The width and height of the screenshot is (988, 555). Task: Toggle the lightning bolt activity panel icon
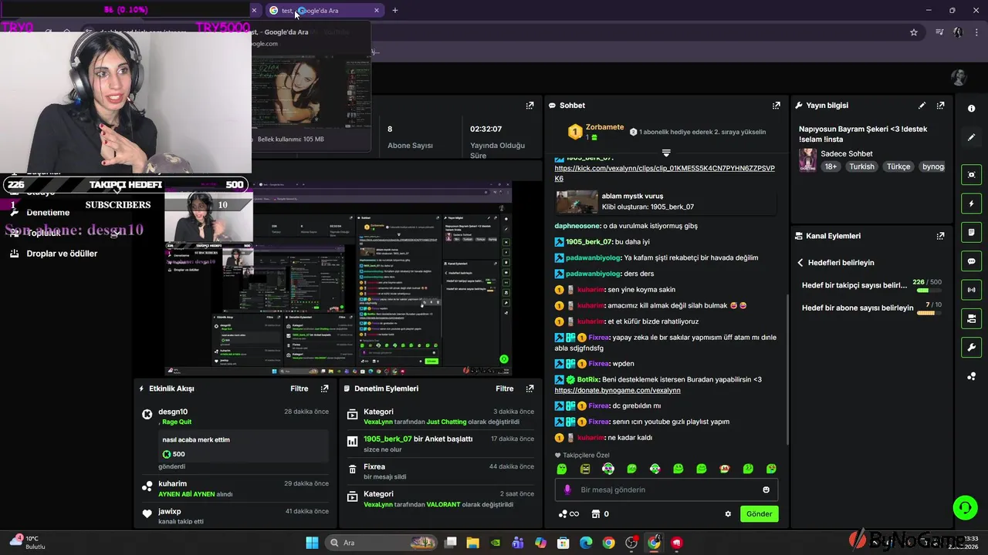971,203
